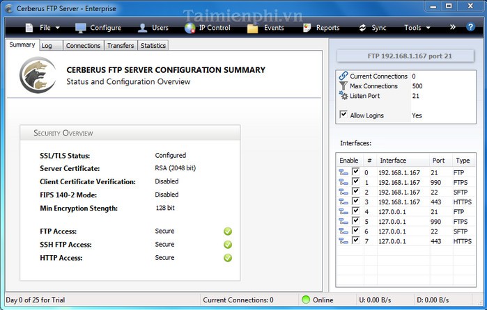487x310 pixels.
Task: Toggle interface 4 localhost FTP checkbox
Action: [355, 211]
